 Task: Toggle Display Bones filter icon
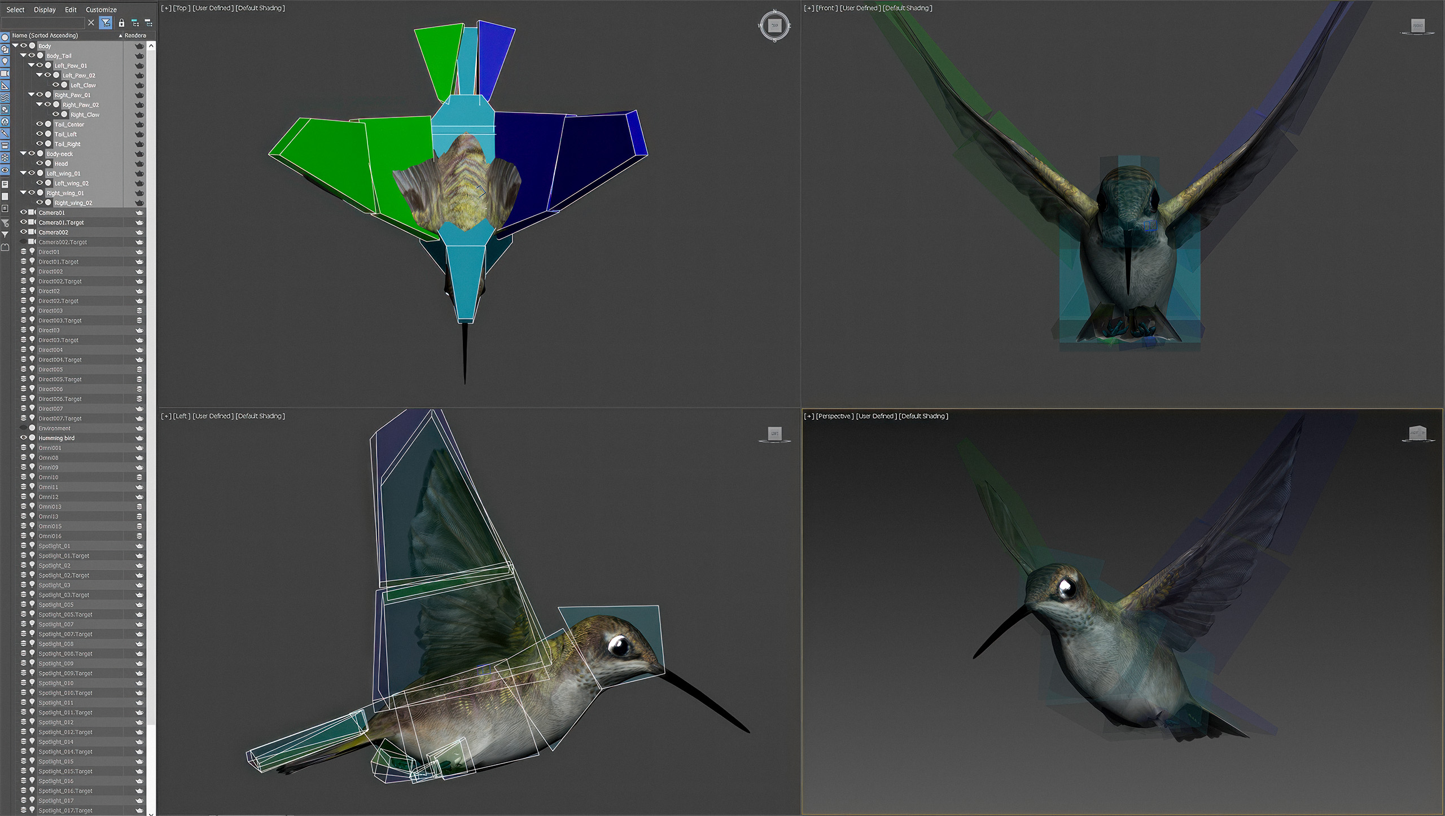pyautogui.click(x=5, y=134)
